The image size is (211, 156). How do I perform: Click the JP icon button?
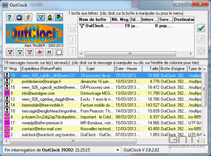[40, 52]
